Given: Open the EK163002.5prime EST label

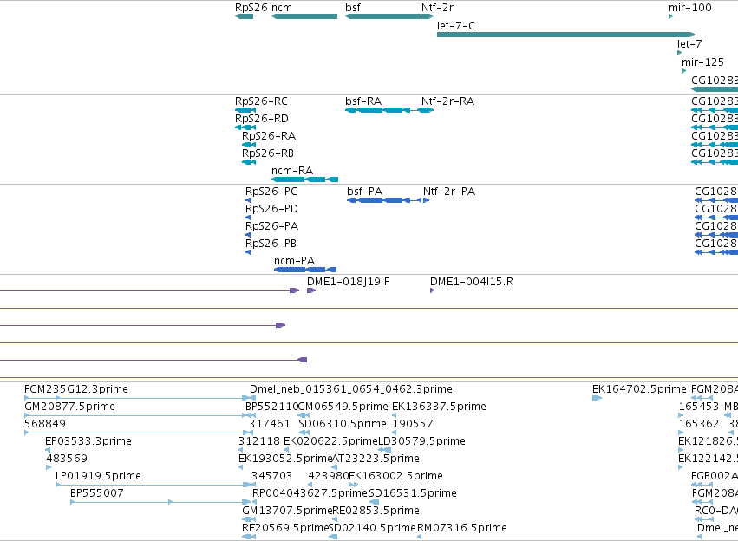Looking at the screenshot, I should pyautogui.click(x=395, y=476).
